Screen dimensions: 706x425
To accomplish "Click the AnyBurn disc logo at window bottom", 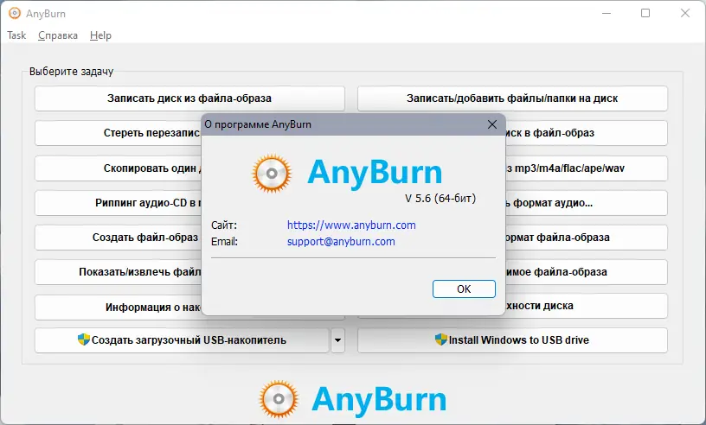I will pos(279,399).
